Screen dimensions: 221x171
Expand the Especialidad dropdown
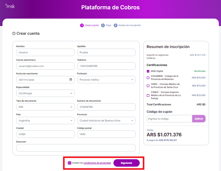(46, 93)
